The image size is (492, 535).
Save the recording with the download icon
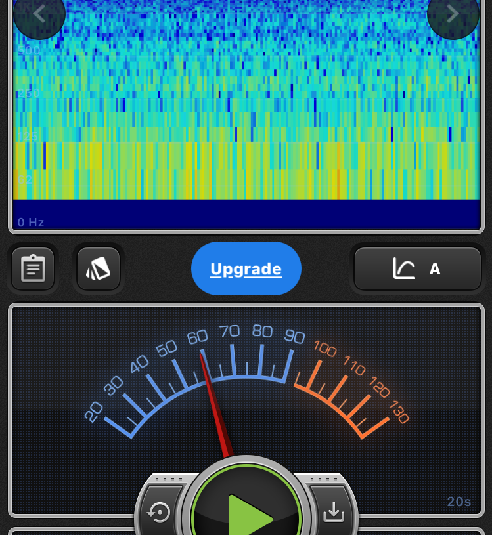point(334,511)
